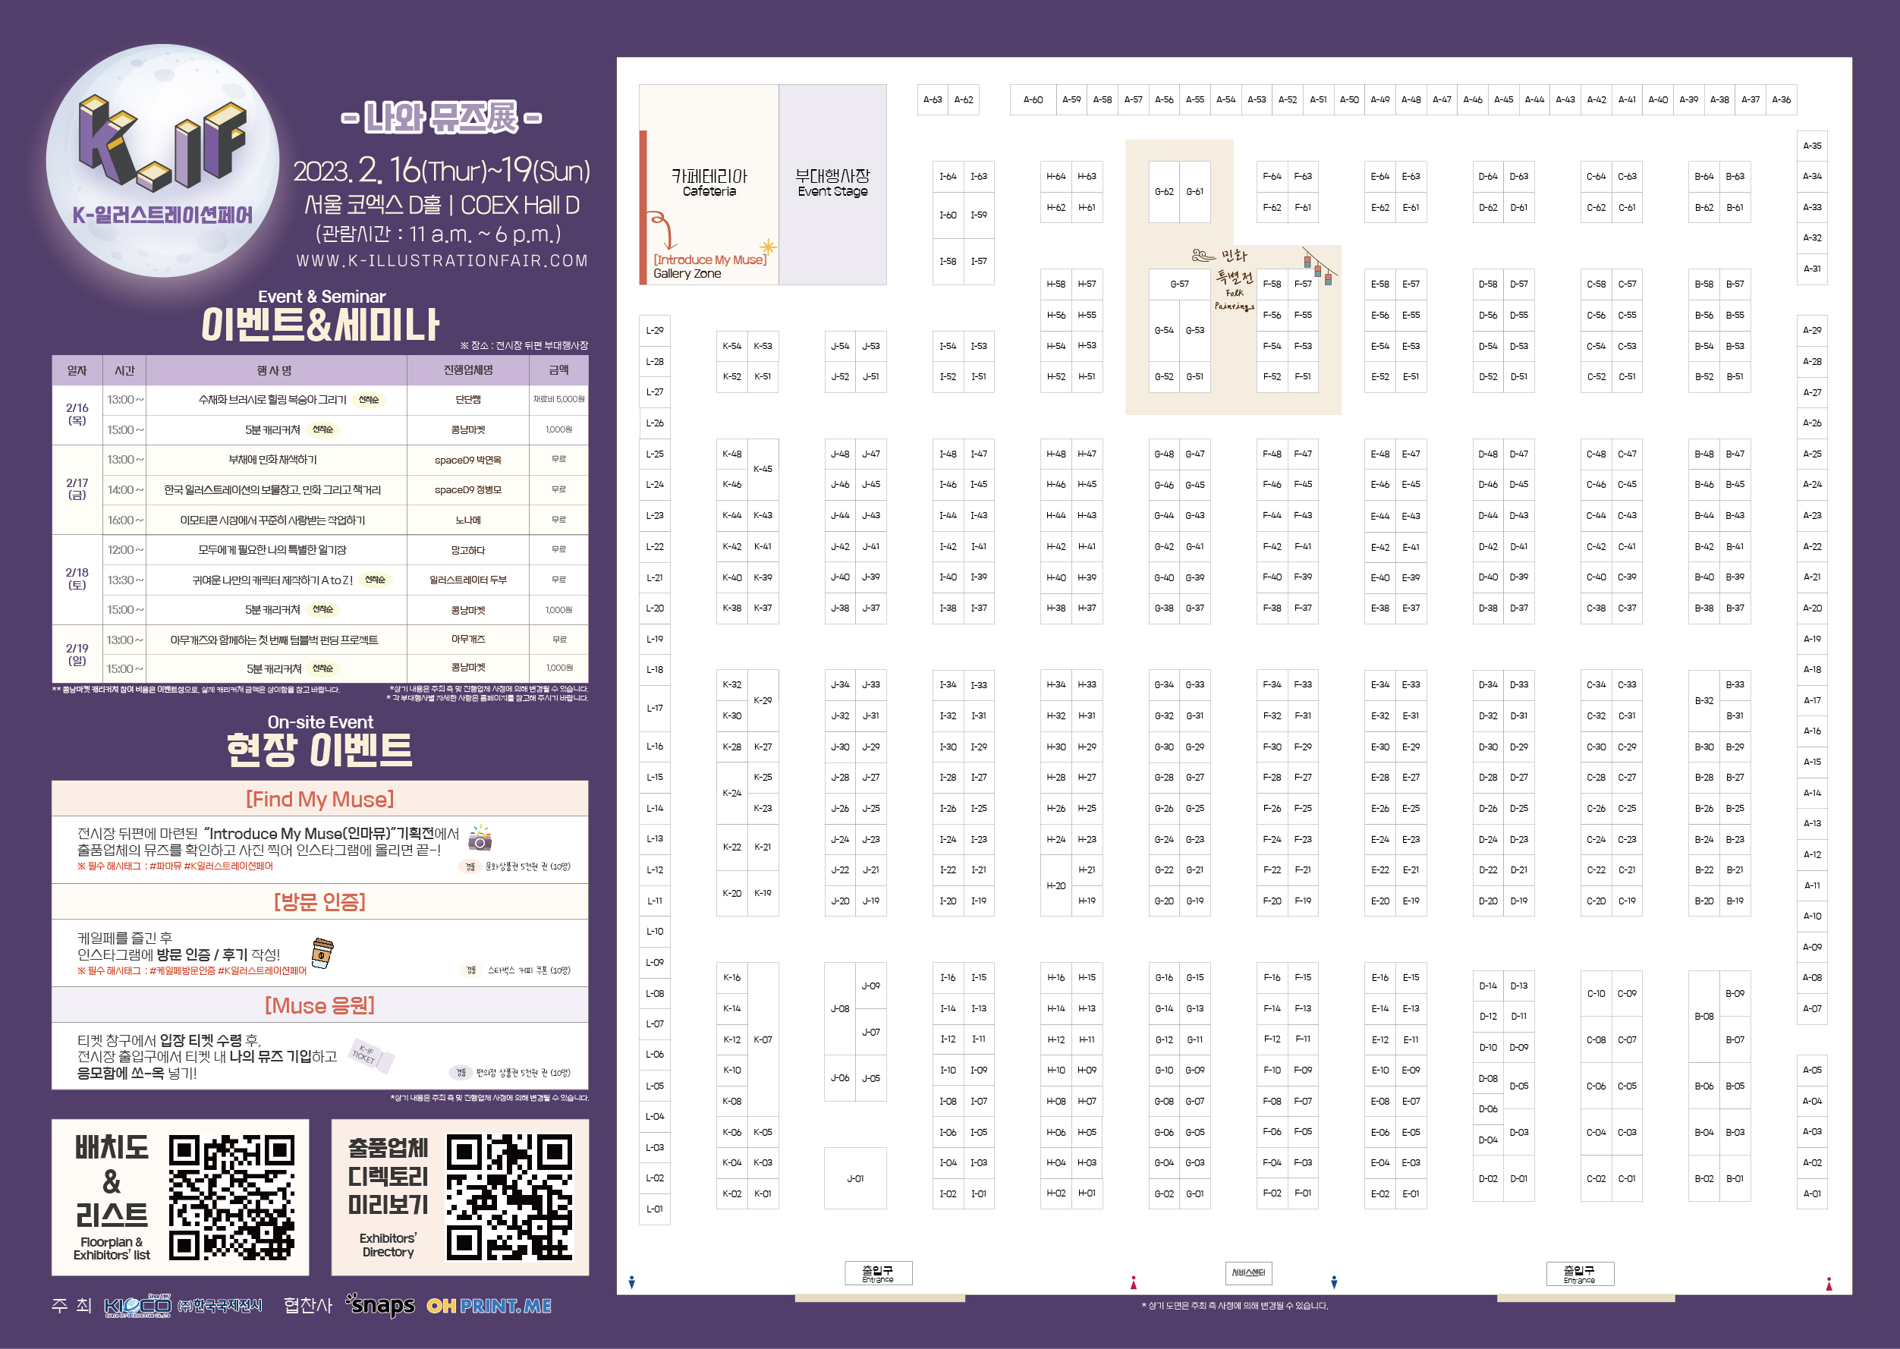Click the Floorplan & Exhibitors' list QR code

point(231,1197)
